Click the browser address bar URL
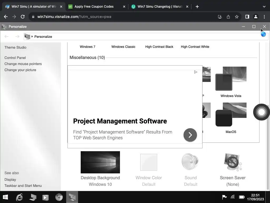 point(74,17)
